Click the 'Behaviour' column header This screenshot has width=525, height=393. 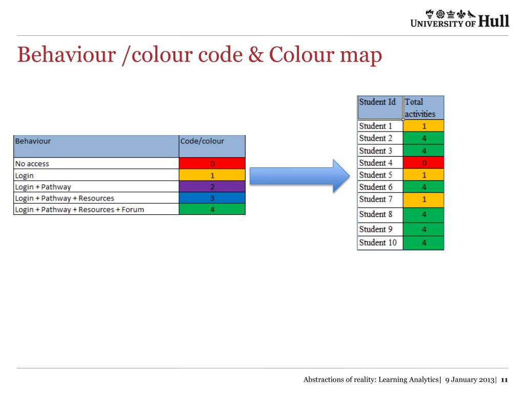[x=96, y=146]
